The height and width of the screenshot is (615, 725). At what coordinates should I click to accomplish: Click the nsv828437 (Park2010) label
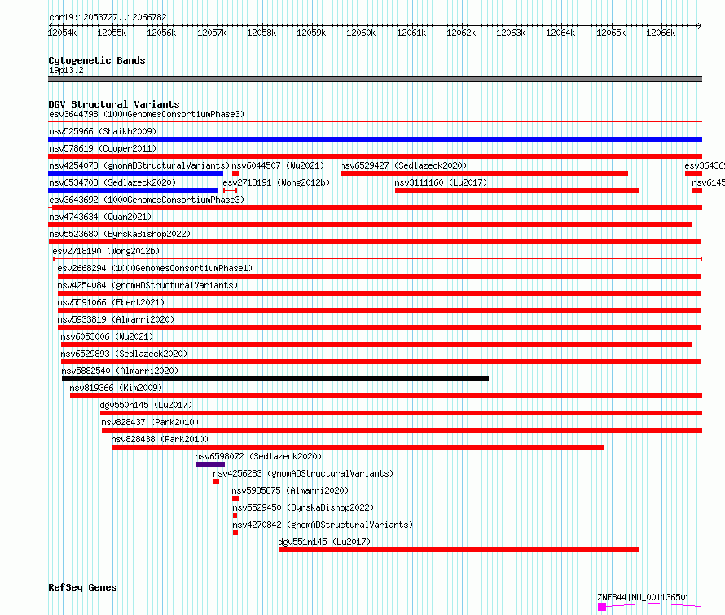[150, 422]
